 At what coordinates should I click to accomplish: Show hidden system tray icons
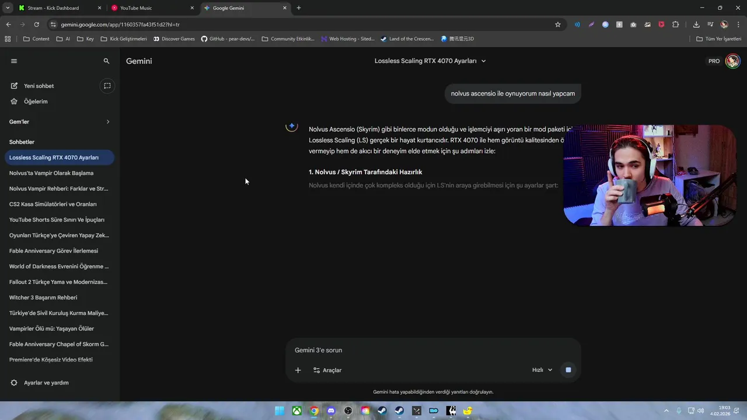666,411
